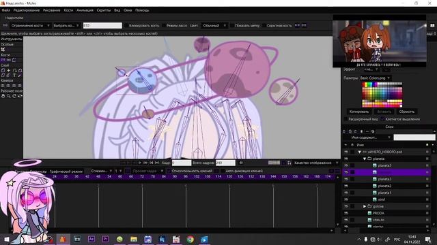The image size is (437, 245).
Task: Toggle visibility of the planeta5 layer
Action: (346, 165)
